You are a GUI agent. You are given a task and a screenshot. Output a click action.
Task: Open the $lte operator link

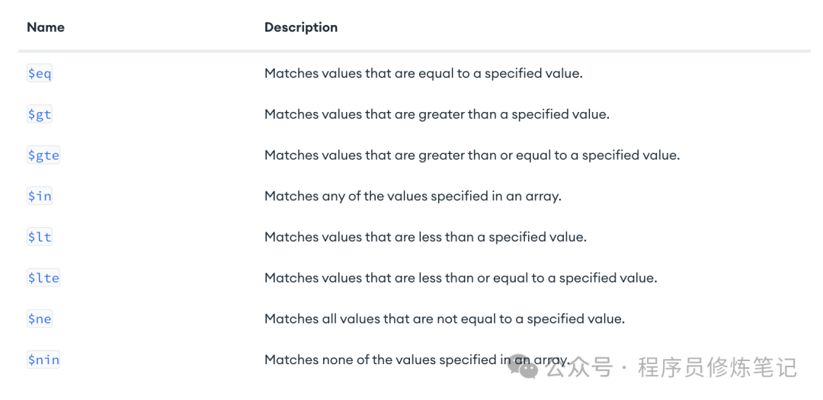coord(43,278)
